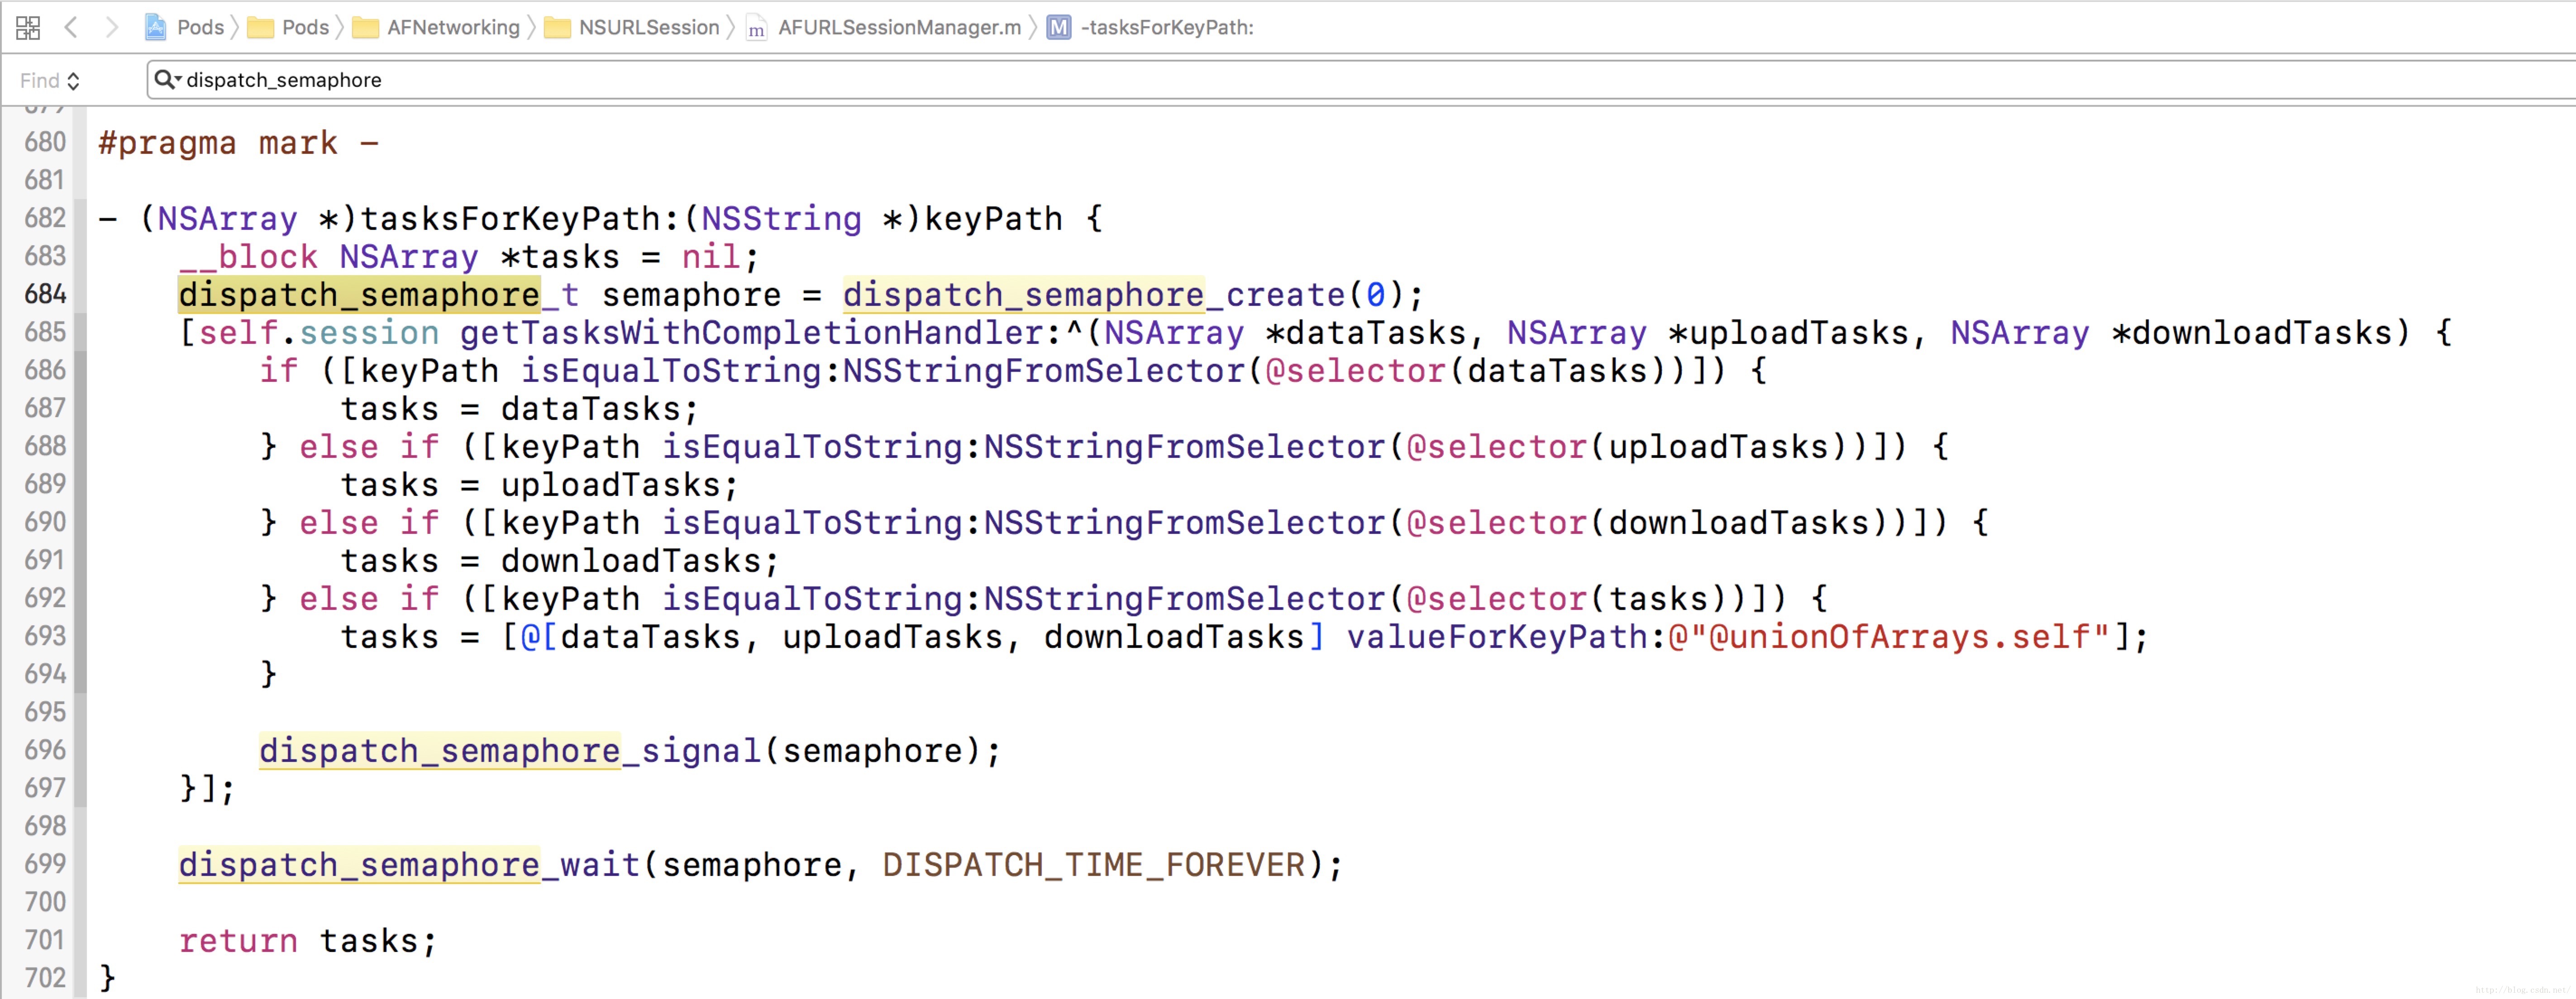2576x999 pixels.
Task: Click the code folding ribbon beside line 690
Action: 80,522
